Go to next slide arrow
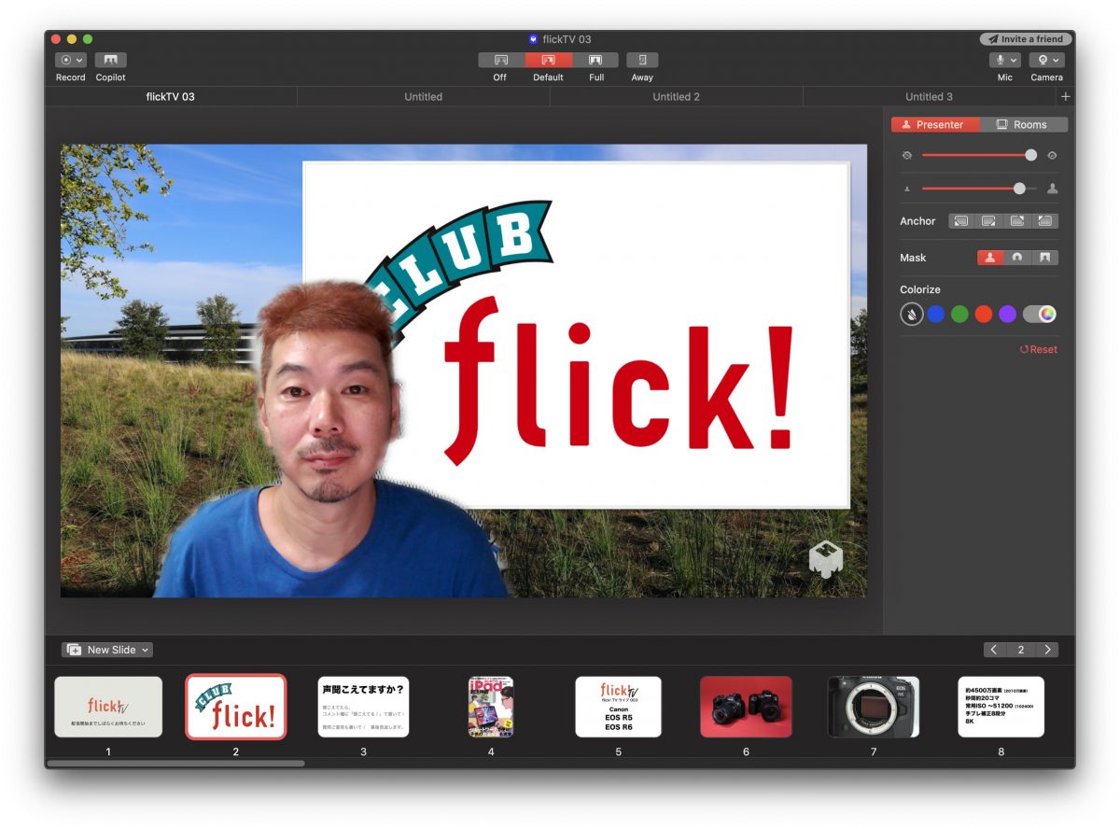Viewport: 1120px width, 828px height. (1048, 650)
